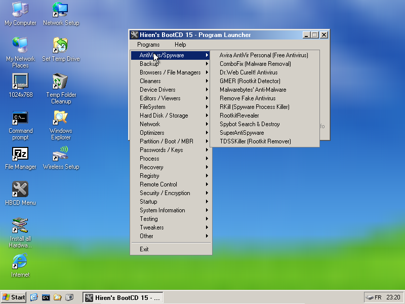This screenshot has height=304, width=405.
Task: Expand the Partition / Boot / MBR submenu
Action: 171,141
